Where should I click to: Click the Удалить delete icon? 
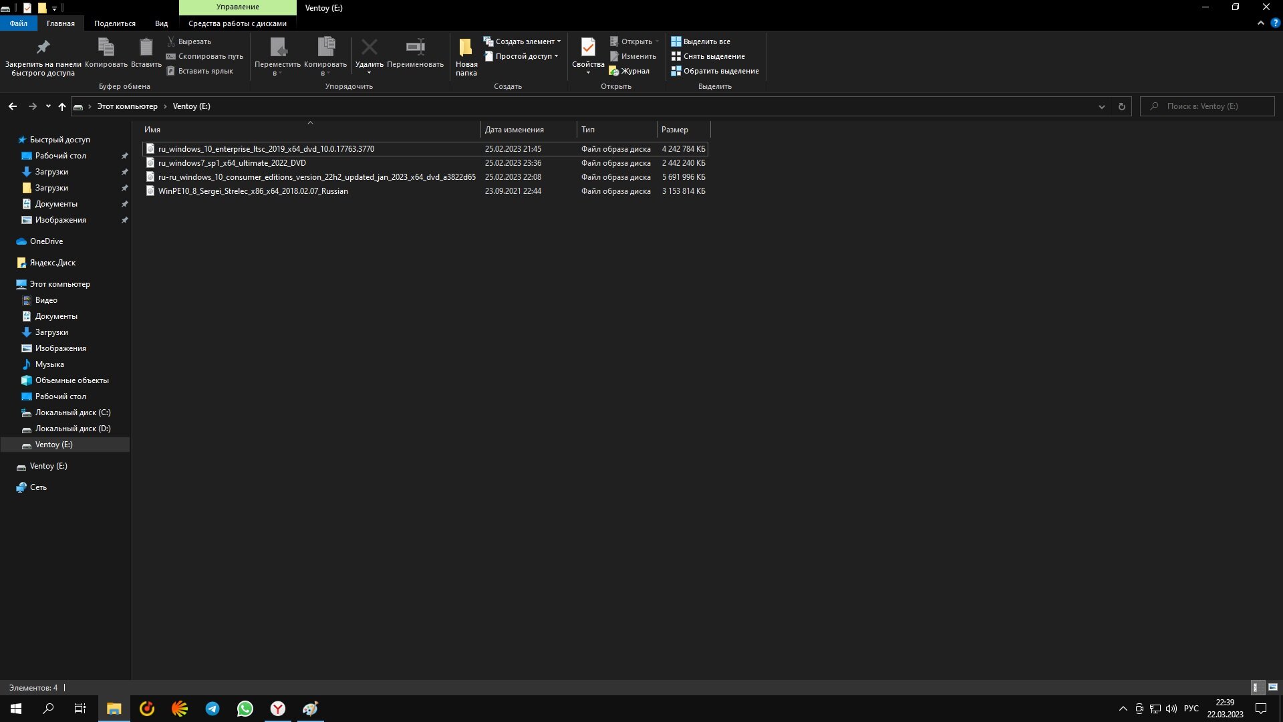[x=369, y=47]
